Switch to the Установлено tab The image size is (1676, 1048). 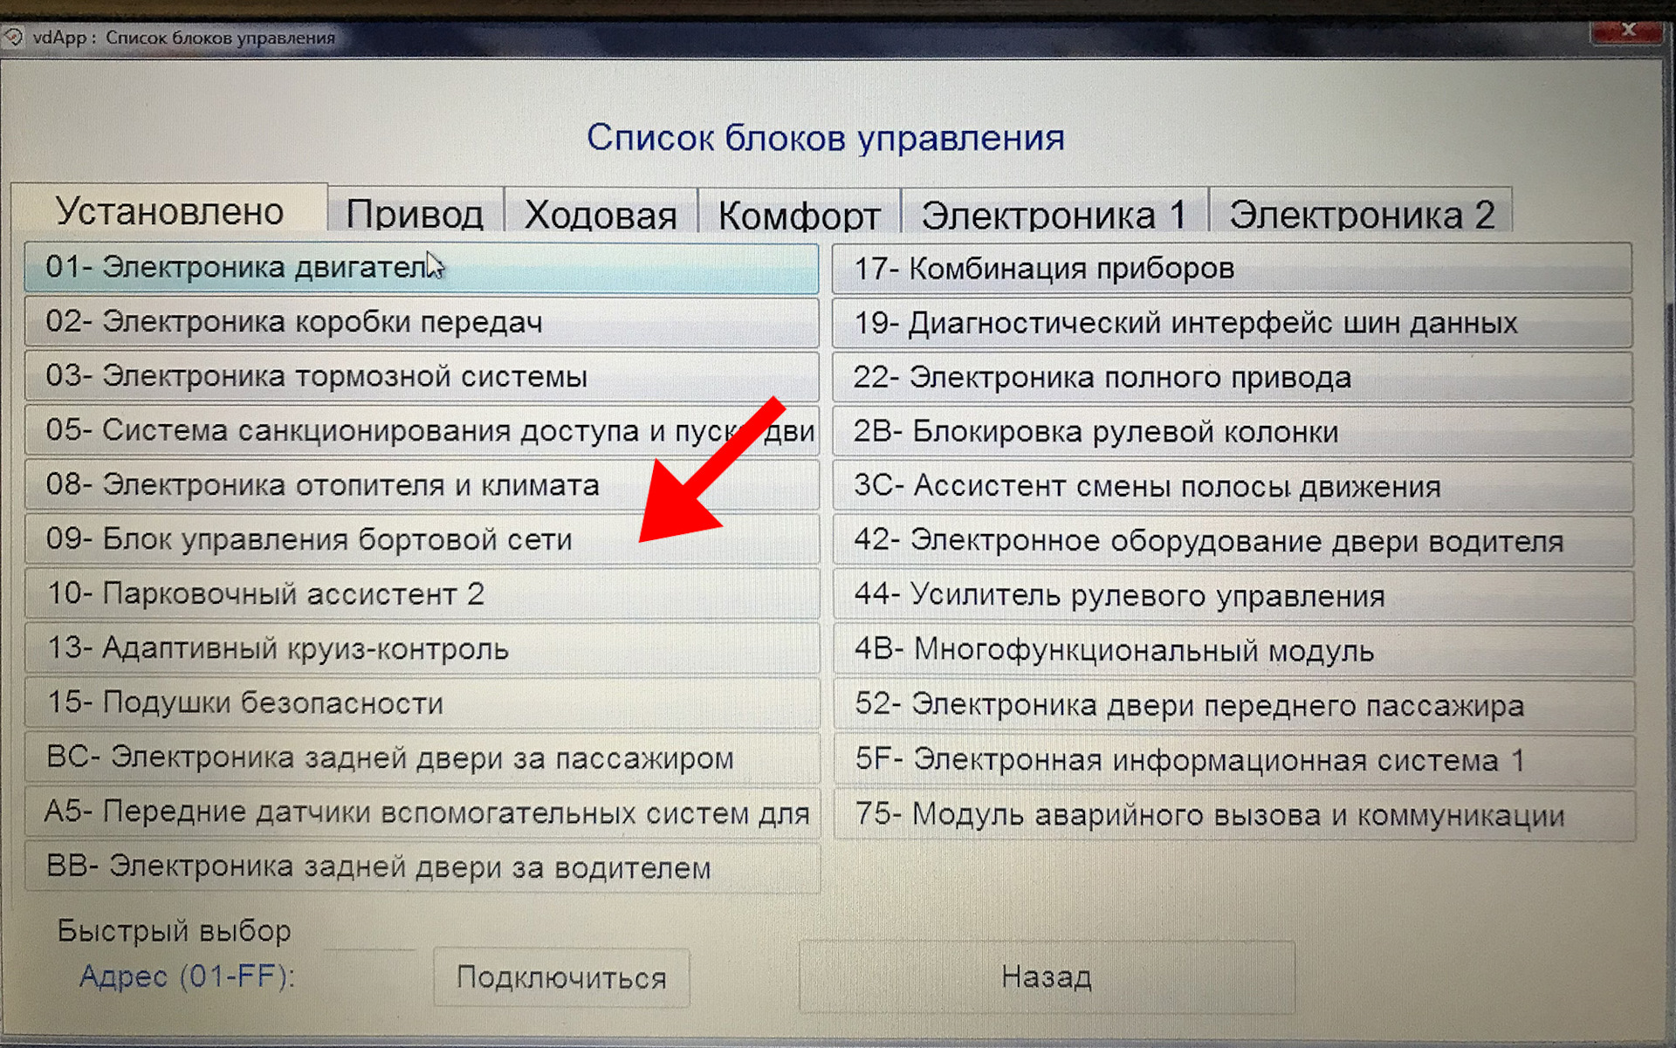(169, 210)
